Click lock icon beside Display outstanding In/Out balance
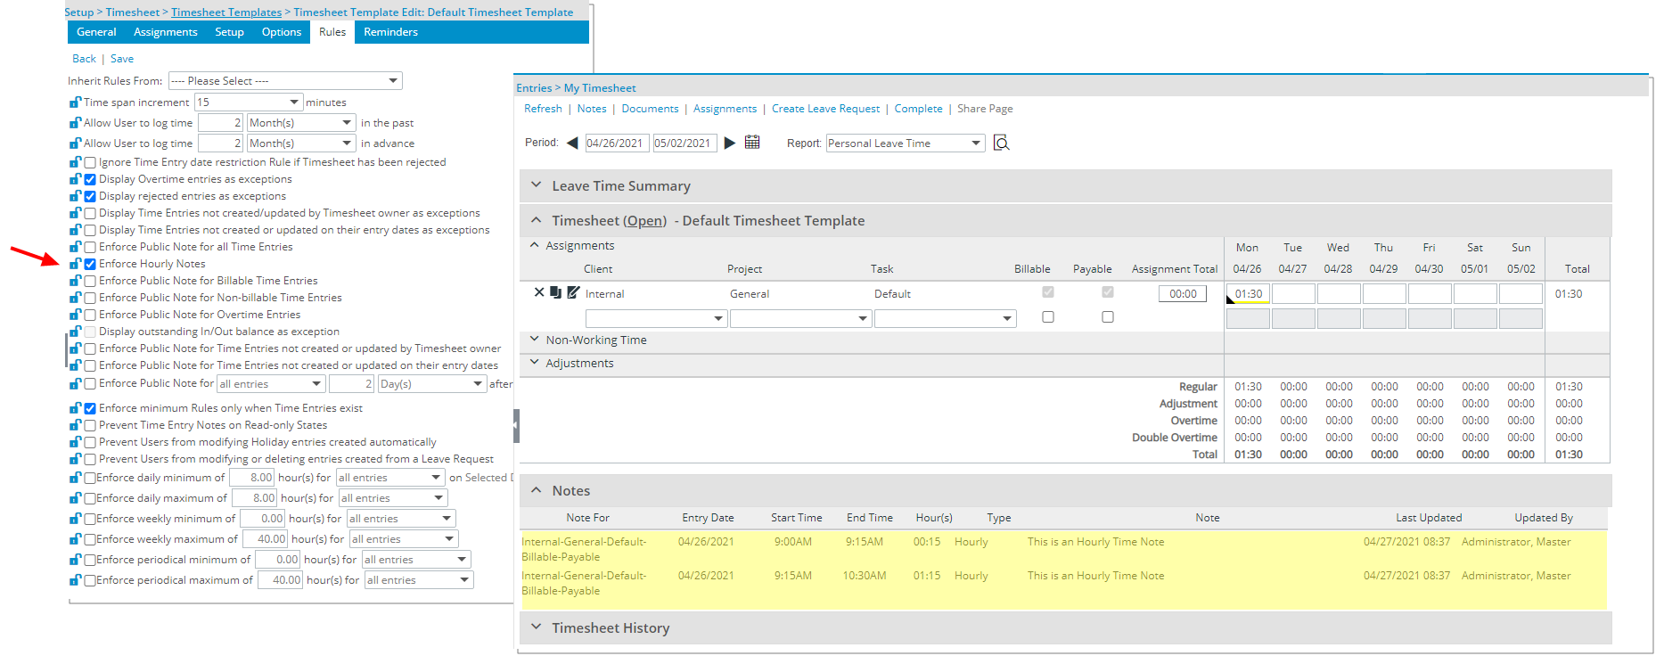1664x664 pixels. pos(75,332)
